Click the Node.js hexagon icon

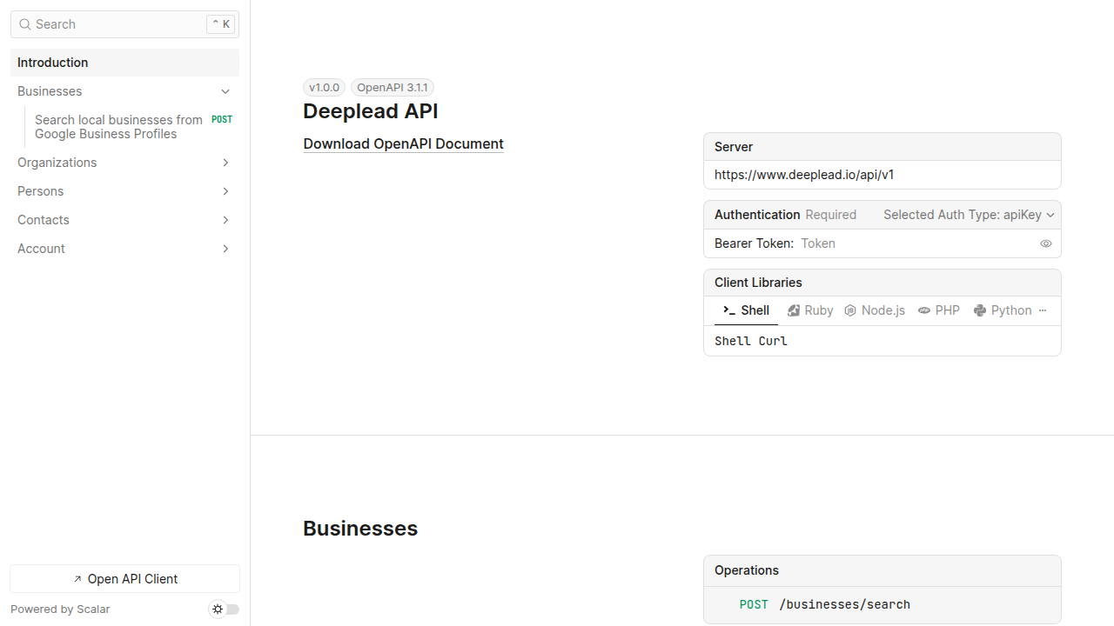pos(850,310)
